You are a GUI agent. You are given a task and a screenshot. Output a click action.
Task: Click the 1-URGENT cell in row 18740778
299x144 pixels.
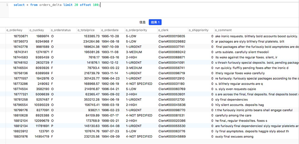(134, 47)
